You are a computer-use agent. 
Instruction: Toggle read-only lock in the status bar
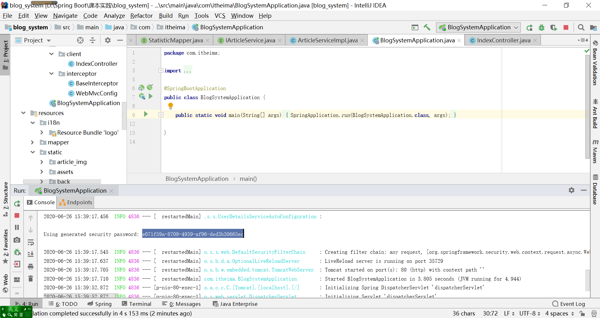point(582,313)
